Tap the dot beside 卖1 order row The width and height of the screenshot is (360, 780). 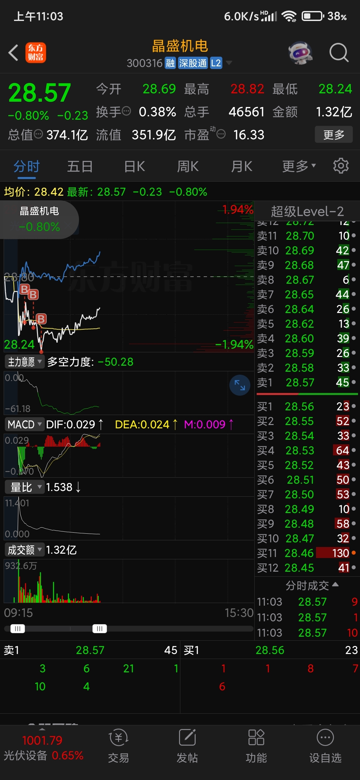[354, 382]
